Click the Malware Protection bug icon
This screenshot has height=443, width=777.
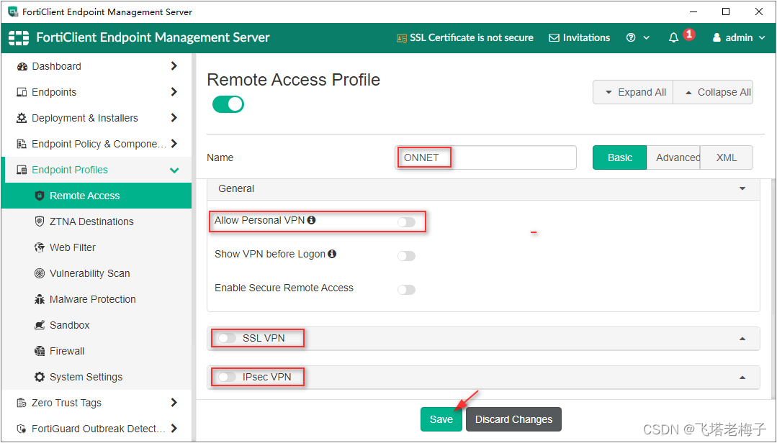tap(40, 299)
